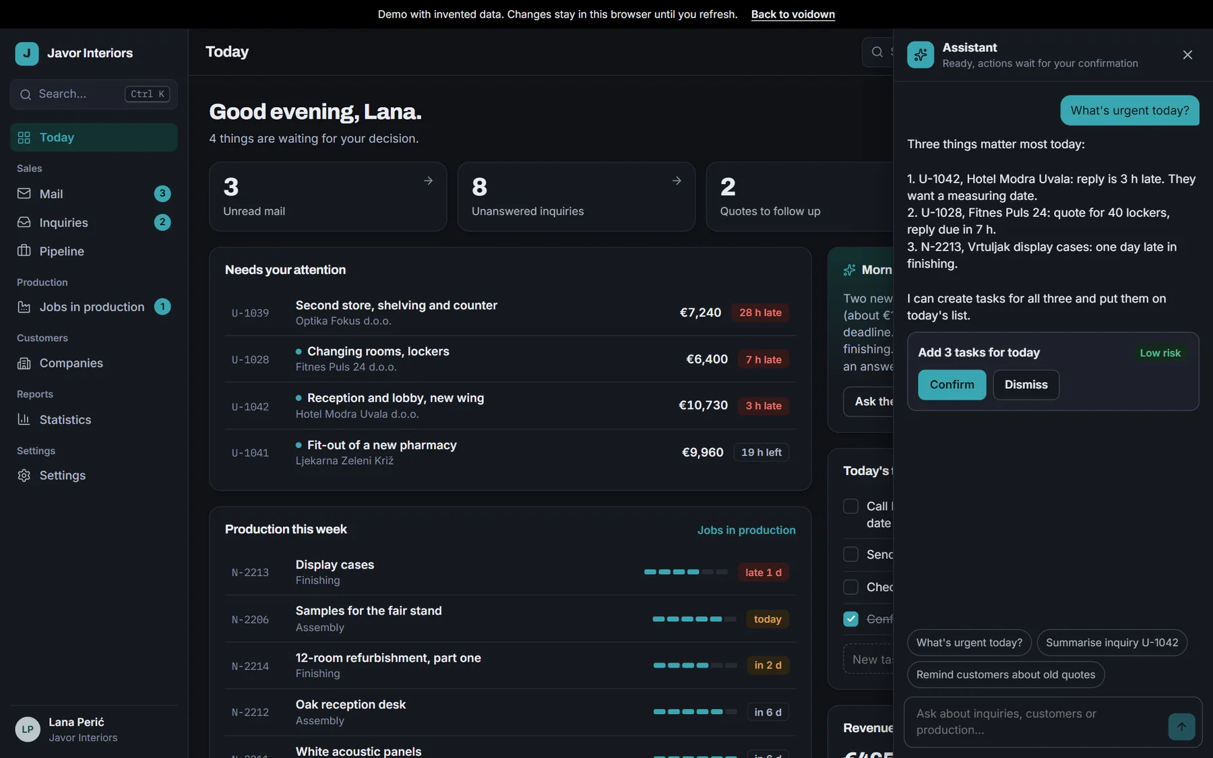The height and width of the screenshot is (758, 1213).
Task: Click the Assistant sparkle avatar icon
Action: point(921,55)
